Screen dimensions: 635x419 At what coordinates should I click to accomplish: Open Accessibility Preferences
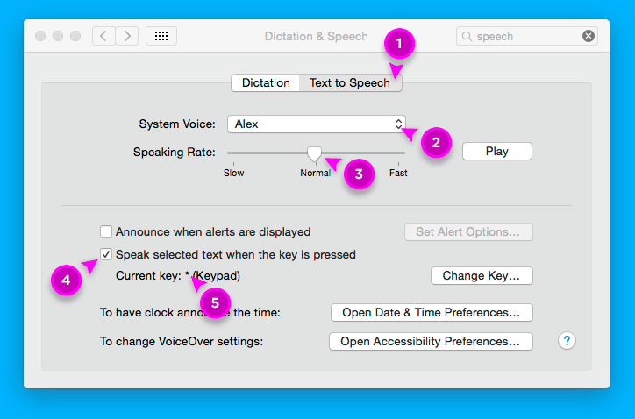point(431,341)
